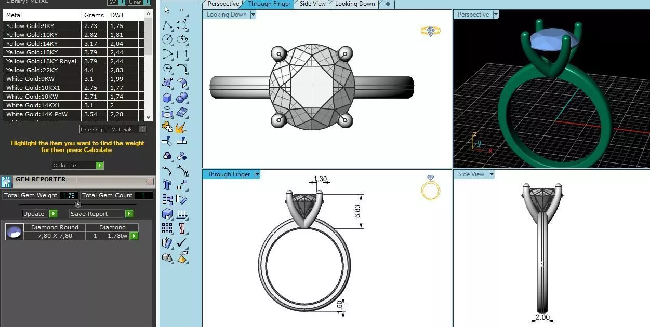Click the Calculate button
The image size is (650, 327).
click(78, 165)
